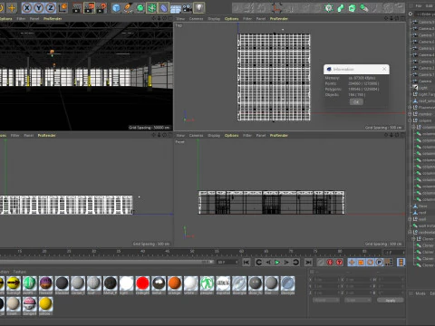Toggle the Y axis lock
This screenshot has width=435, height=326.
click(x=39, y=8)
